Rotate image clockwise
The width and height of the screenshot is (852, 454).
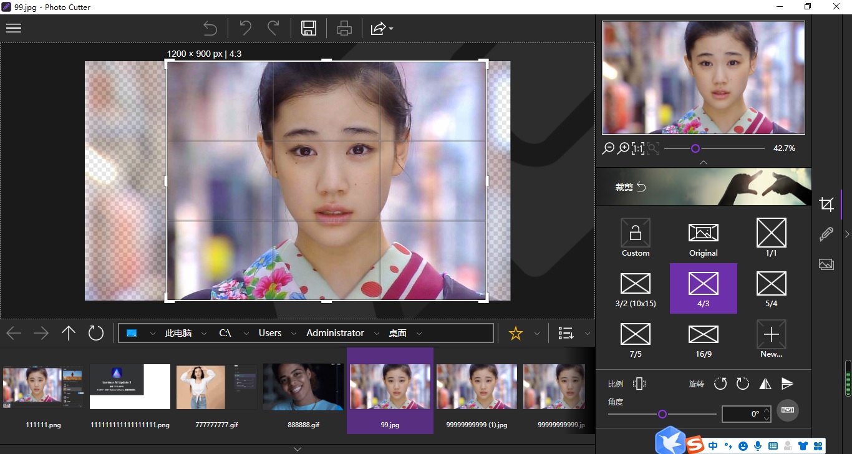click(743, 384)
